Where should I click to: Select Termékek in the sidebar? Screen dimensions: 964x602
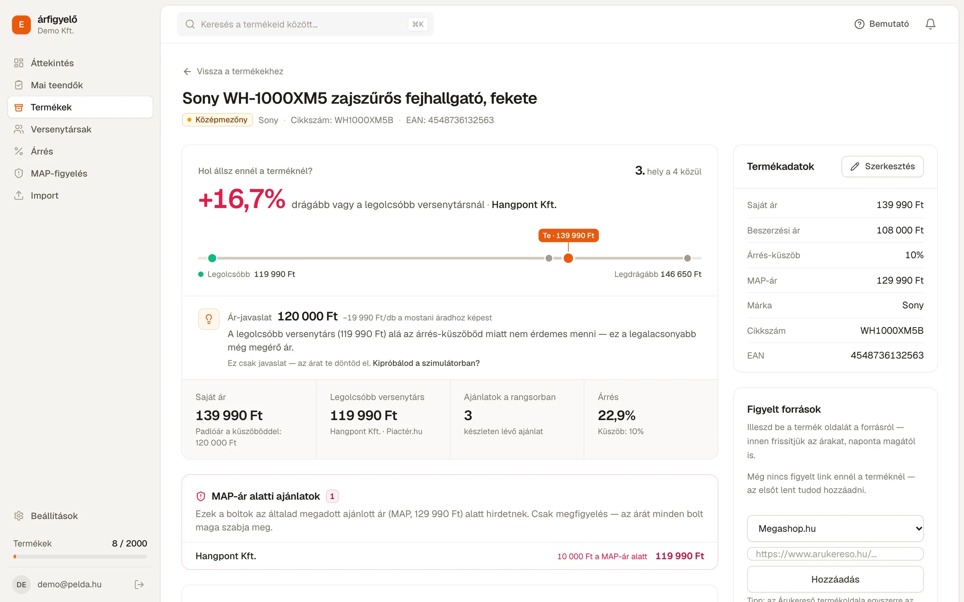80,107
